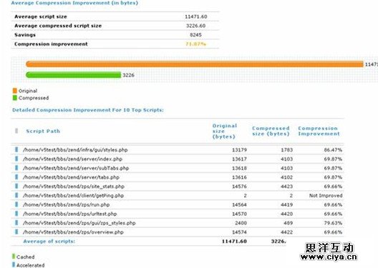Image resolution: width=378 pixels, height=268 pixels.
Task: Select /home/vStest/bbs/zend/zps/gui/zps_styles.php path
Action: coord(79,223)
